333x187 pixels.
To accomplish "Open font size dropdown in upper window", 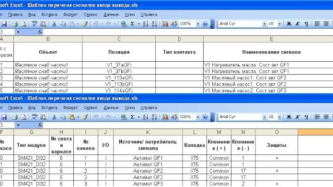I will click(x=279, y=24).
